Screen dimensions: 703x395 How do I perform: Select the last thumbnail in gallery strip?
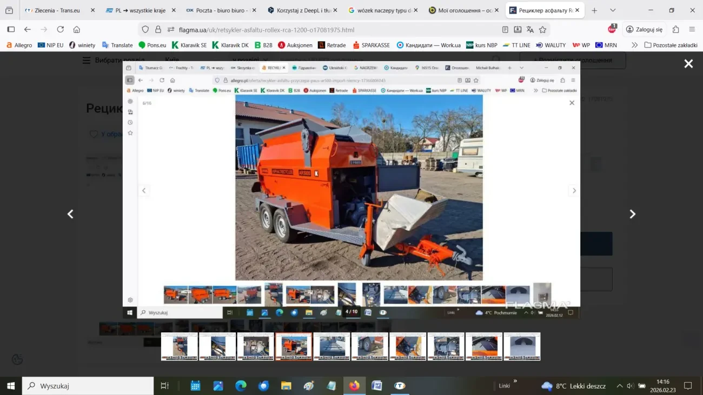pyautogui.click(x=522, y=346)
